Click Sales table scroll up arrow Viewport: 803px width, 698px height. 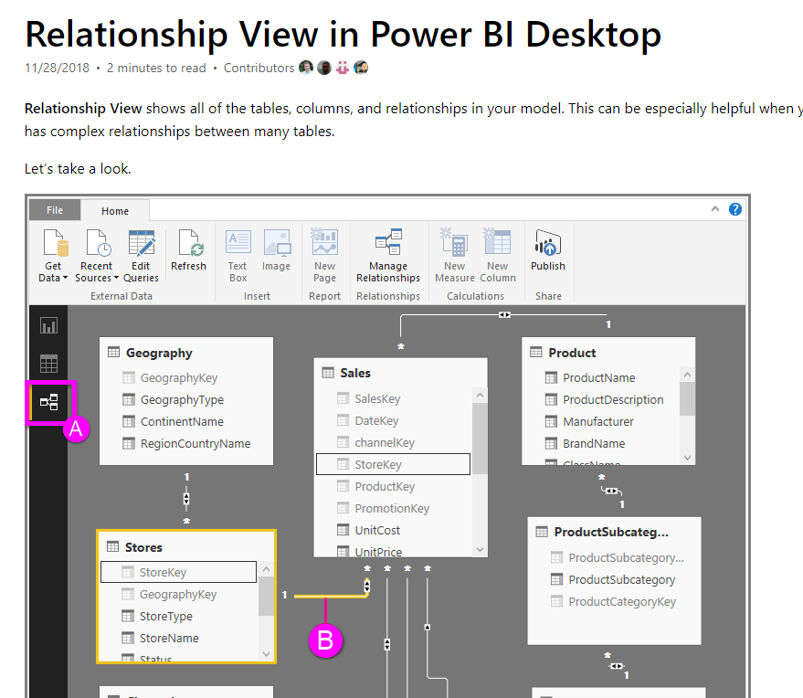coord(480,396)
